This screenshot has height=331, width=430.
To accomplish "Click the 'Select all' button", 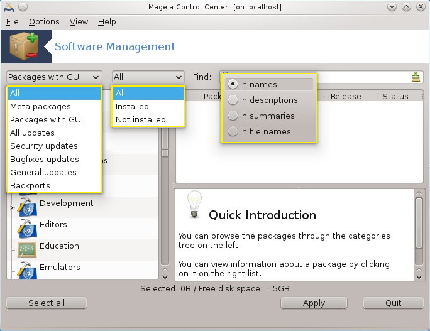I will tap(47, 303).
